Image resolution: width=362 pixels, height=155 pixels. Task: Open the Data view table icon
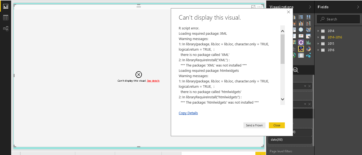click(6, 17)
